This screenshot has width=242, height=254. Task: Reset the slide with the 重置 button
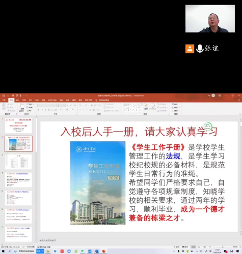pos(30,107)
